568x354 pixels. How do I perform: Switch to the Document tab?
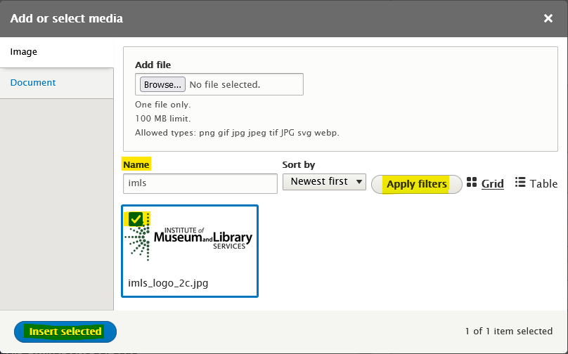(x=33, y=82)
